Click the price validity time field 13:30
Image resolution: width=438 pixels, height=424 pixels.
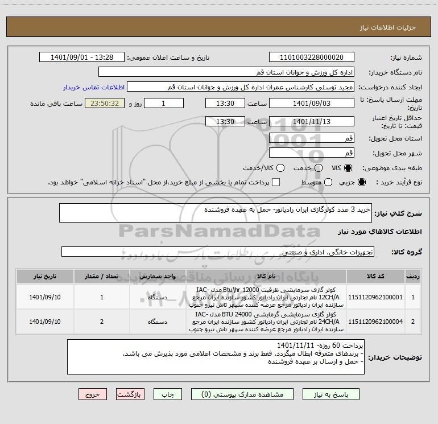[225, 122]
